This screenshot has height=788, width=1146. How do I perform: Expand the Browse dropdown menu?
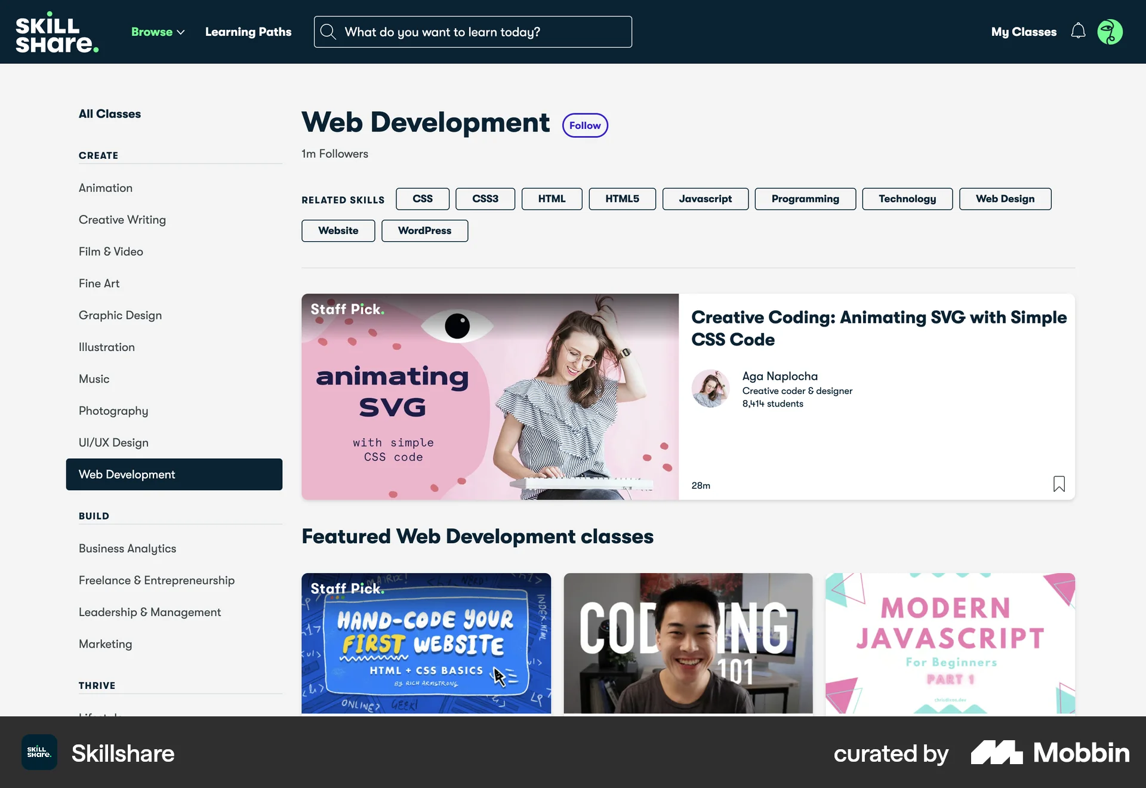pos(158,32)
